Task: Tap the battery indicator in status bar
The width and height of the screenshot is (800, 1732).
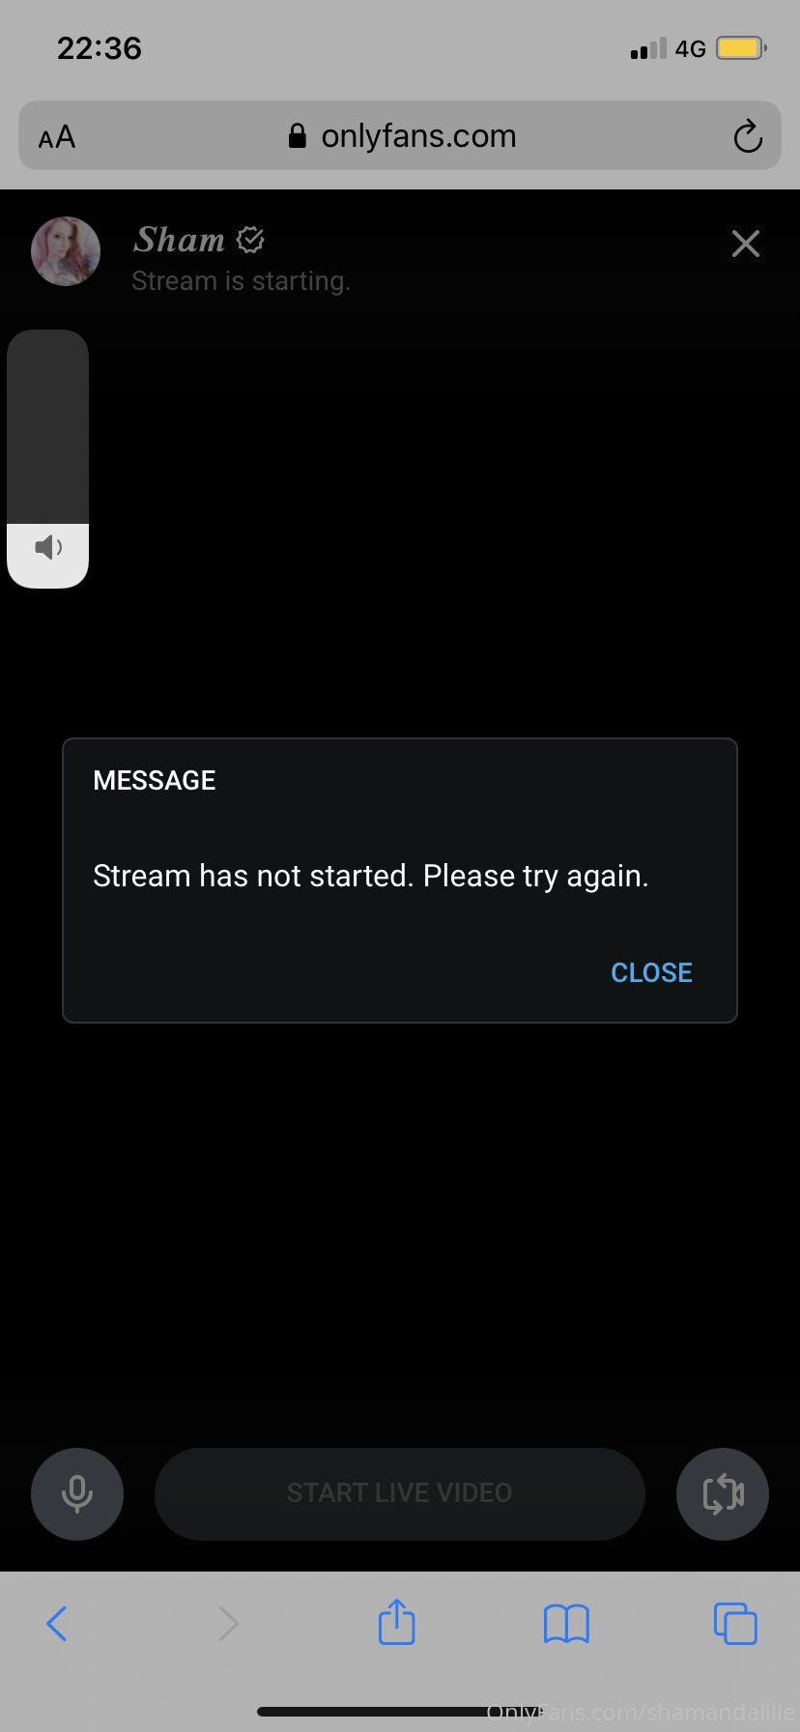Action: pos(741,47)
